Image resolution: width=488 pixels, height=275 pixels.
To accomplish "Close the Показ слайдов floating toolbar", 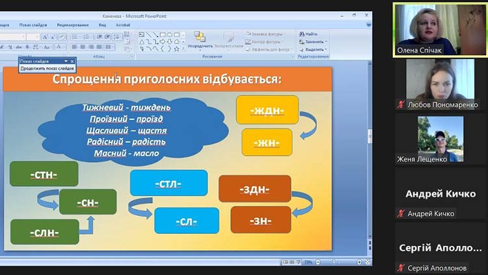I will [x=72, y=61].
